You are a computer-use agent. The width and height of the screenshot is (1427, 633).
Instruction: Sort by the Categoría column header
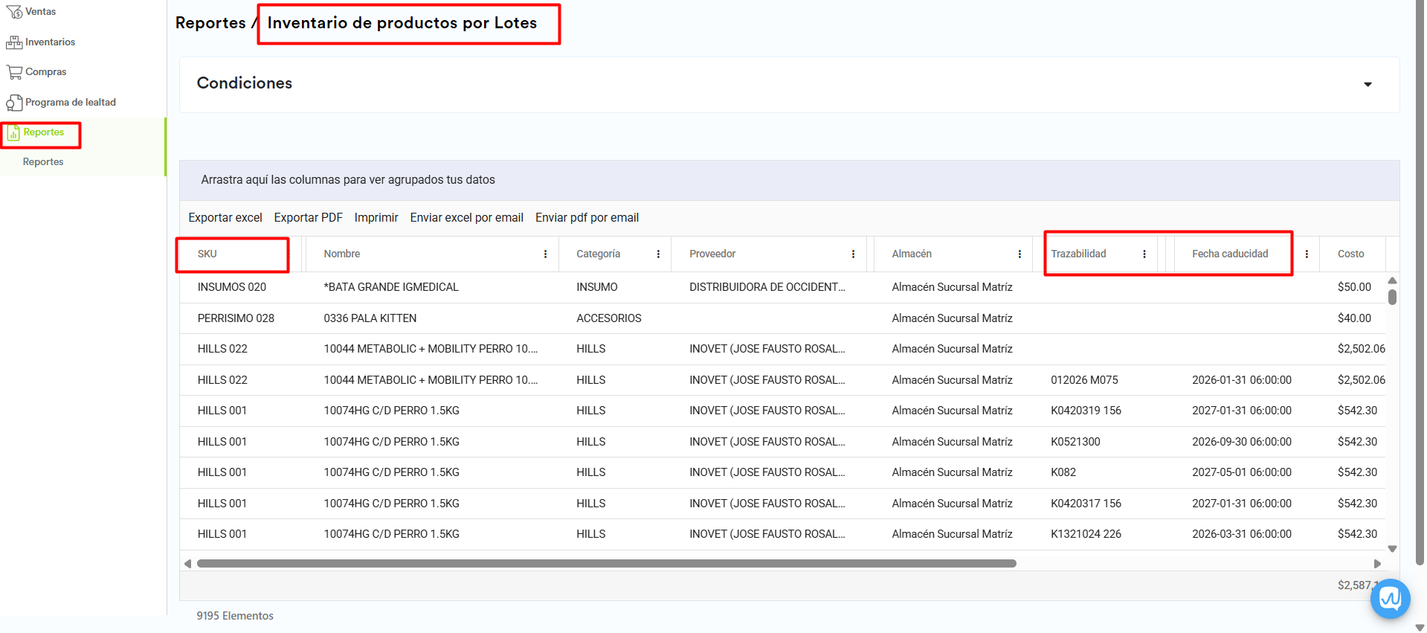[x=599, y=254]
